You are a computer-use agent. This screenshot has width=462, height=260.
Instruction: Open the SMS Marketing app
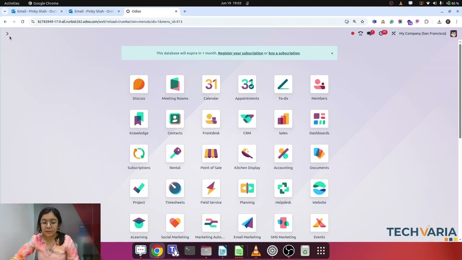[x=283, y=223]
